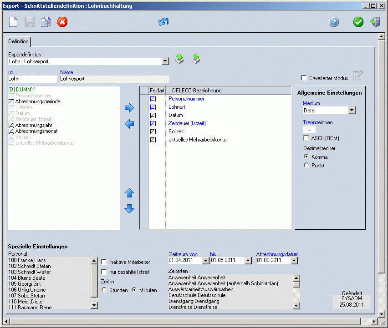The height and width of the screenshot is (328, 388).
Task: Move field right with blue arrow
Action: [129, 108]
